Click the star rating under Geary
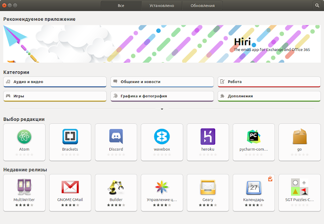 (208, 205)
